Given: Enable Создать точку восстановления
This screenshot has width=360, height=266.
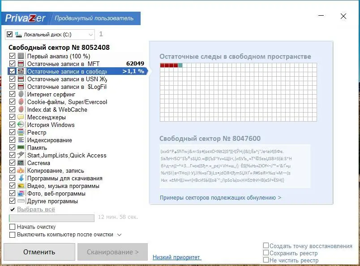Looking at the screenshot, I should tap(266, 246).
